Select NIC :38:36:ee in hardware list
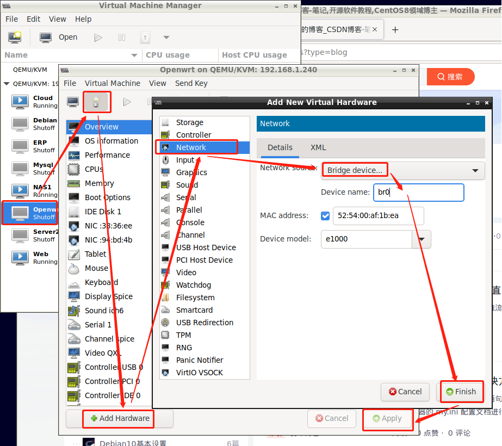 (109, 226)
